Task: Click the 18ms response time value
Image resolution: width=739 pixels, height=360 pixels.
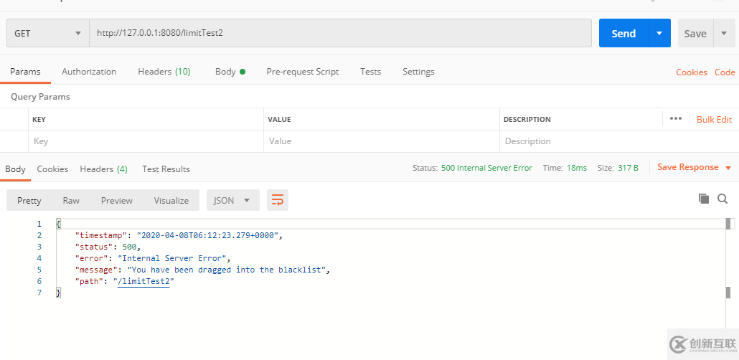Action: [x=578, y=168]
